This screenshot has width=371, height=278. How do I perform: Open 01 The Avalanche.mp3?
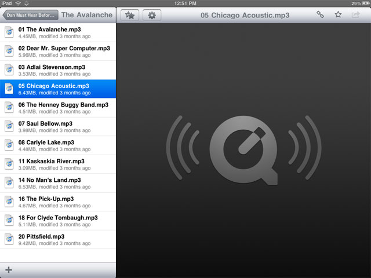[58, 32]
